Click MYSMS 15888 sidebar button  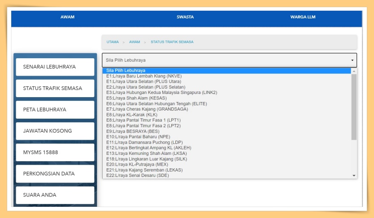point(55,152)
